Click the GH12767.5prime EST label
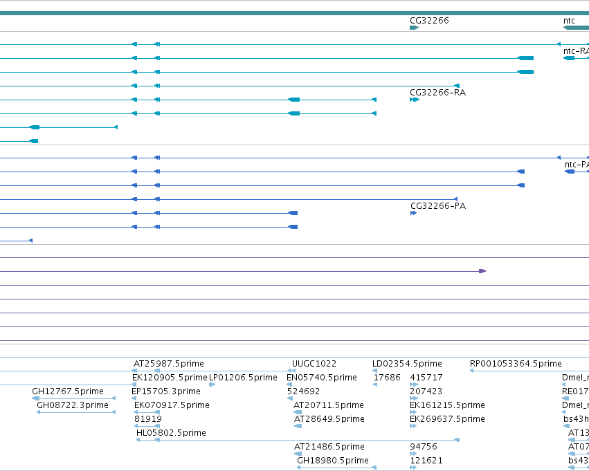 68,391
